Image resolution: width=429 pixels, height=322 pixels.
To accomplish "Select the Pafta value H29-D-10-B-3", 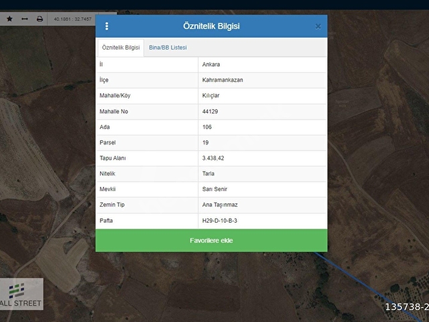I will (220, 221).
